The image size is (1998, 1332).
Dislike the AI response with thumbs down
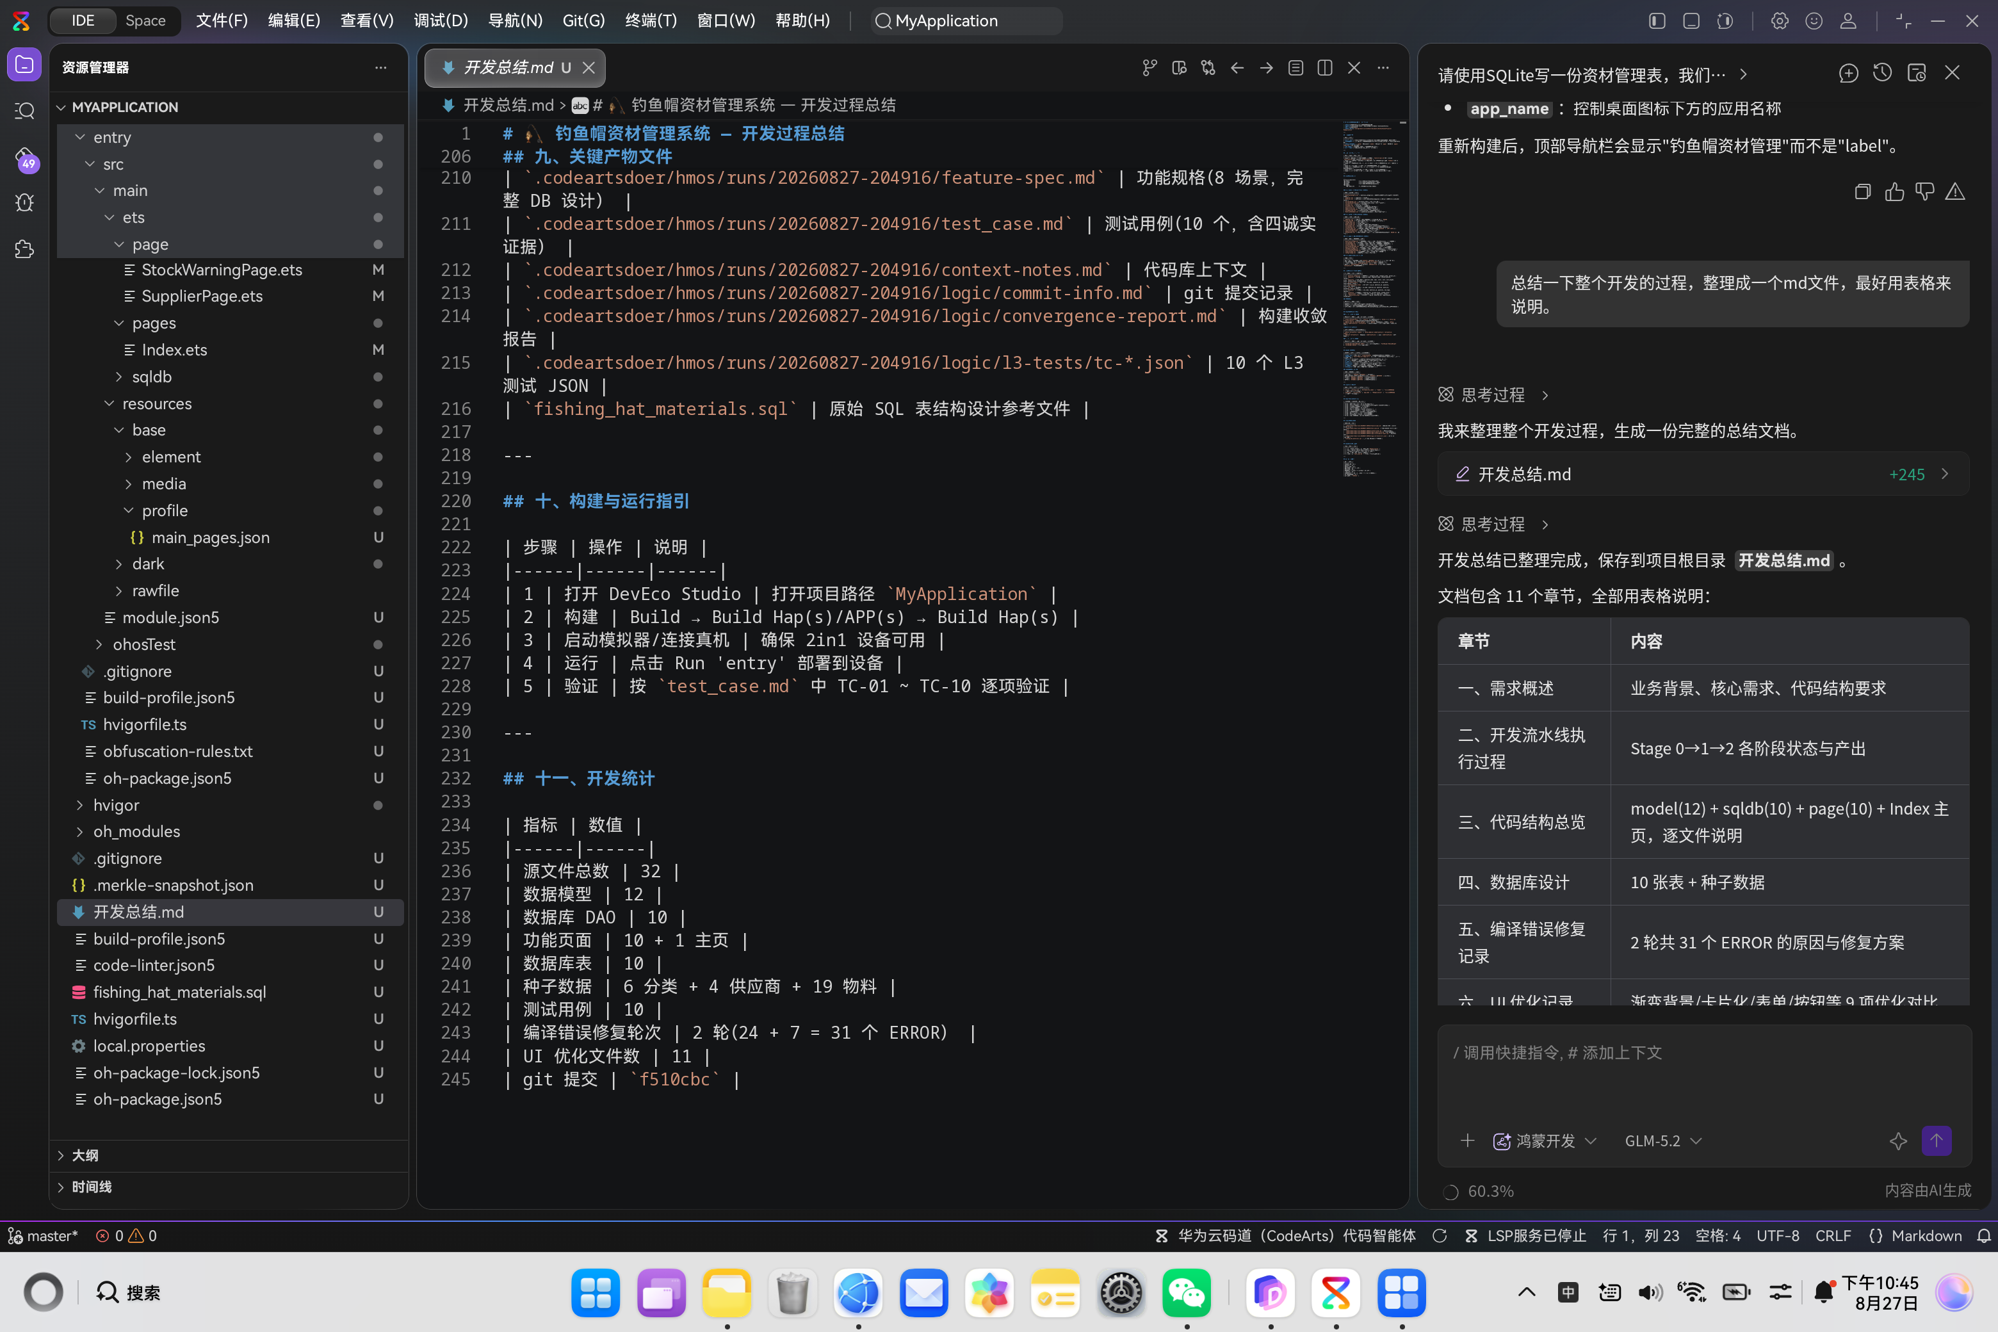point(1924,192)
